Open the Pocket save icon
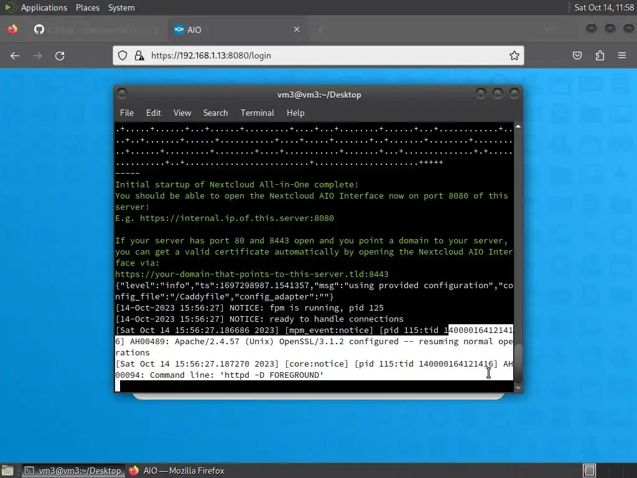637x478 pixels. (577, 55)
